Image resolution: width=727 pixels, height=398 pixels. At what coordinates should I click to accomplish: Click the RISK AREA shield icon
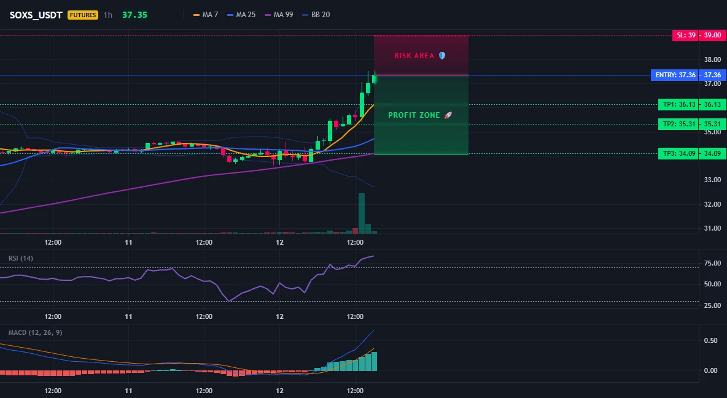point(442,56)
